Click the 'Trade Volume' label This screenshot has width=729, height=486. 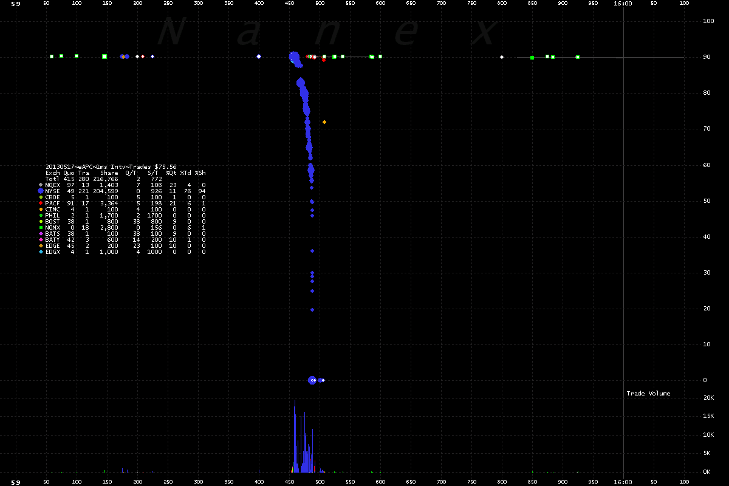[x=649, y=394]
